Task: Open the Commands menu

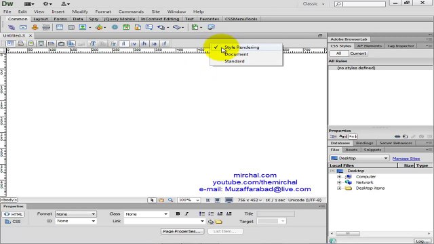Action: [131, 12]
